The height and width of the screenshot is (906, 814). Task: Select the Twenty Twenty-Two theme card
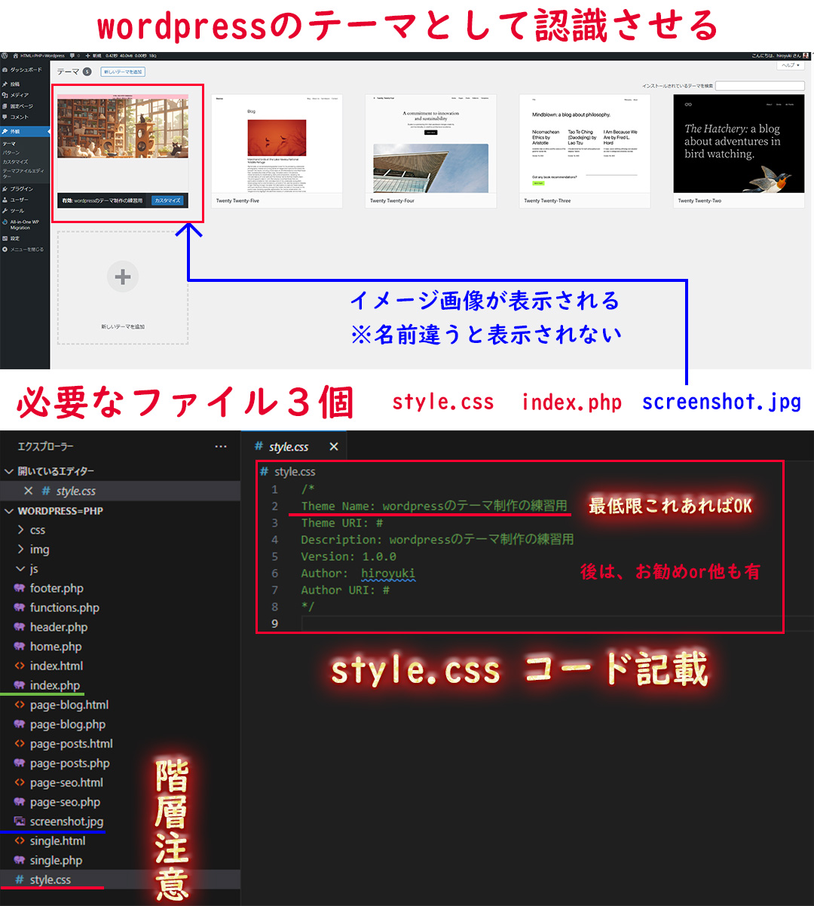pos(739,151)
